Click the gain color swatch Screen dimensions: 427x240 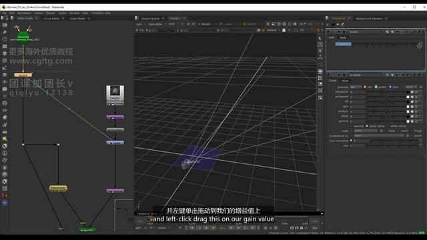point(408,107)
